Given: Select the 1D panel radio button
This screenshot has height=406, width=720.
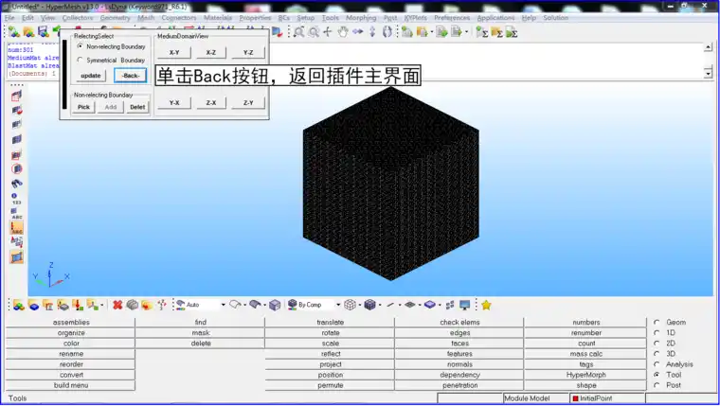Looking at the screenshot, I should click(657, 332).
